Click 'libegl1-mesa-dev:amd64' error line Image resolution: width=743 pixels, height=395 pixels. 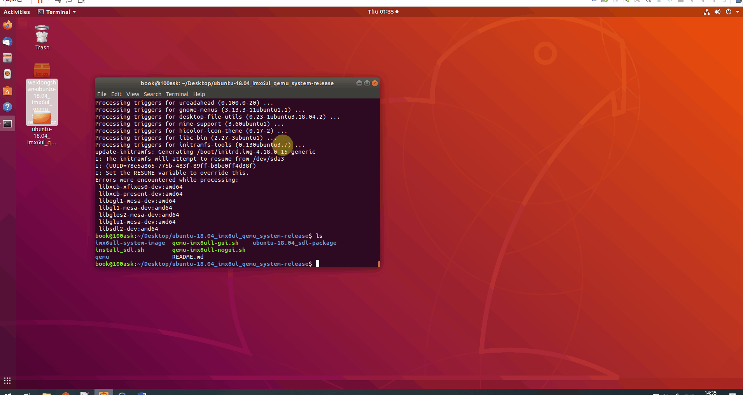[x=137, y=201]
